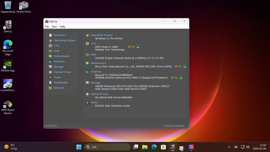Click the AMD Ryzen 5 3600 text
The height and width of the screenshot is (152, 270).
coord(106,47)
